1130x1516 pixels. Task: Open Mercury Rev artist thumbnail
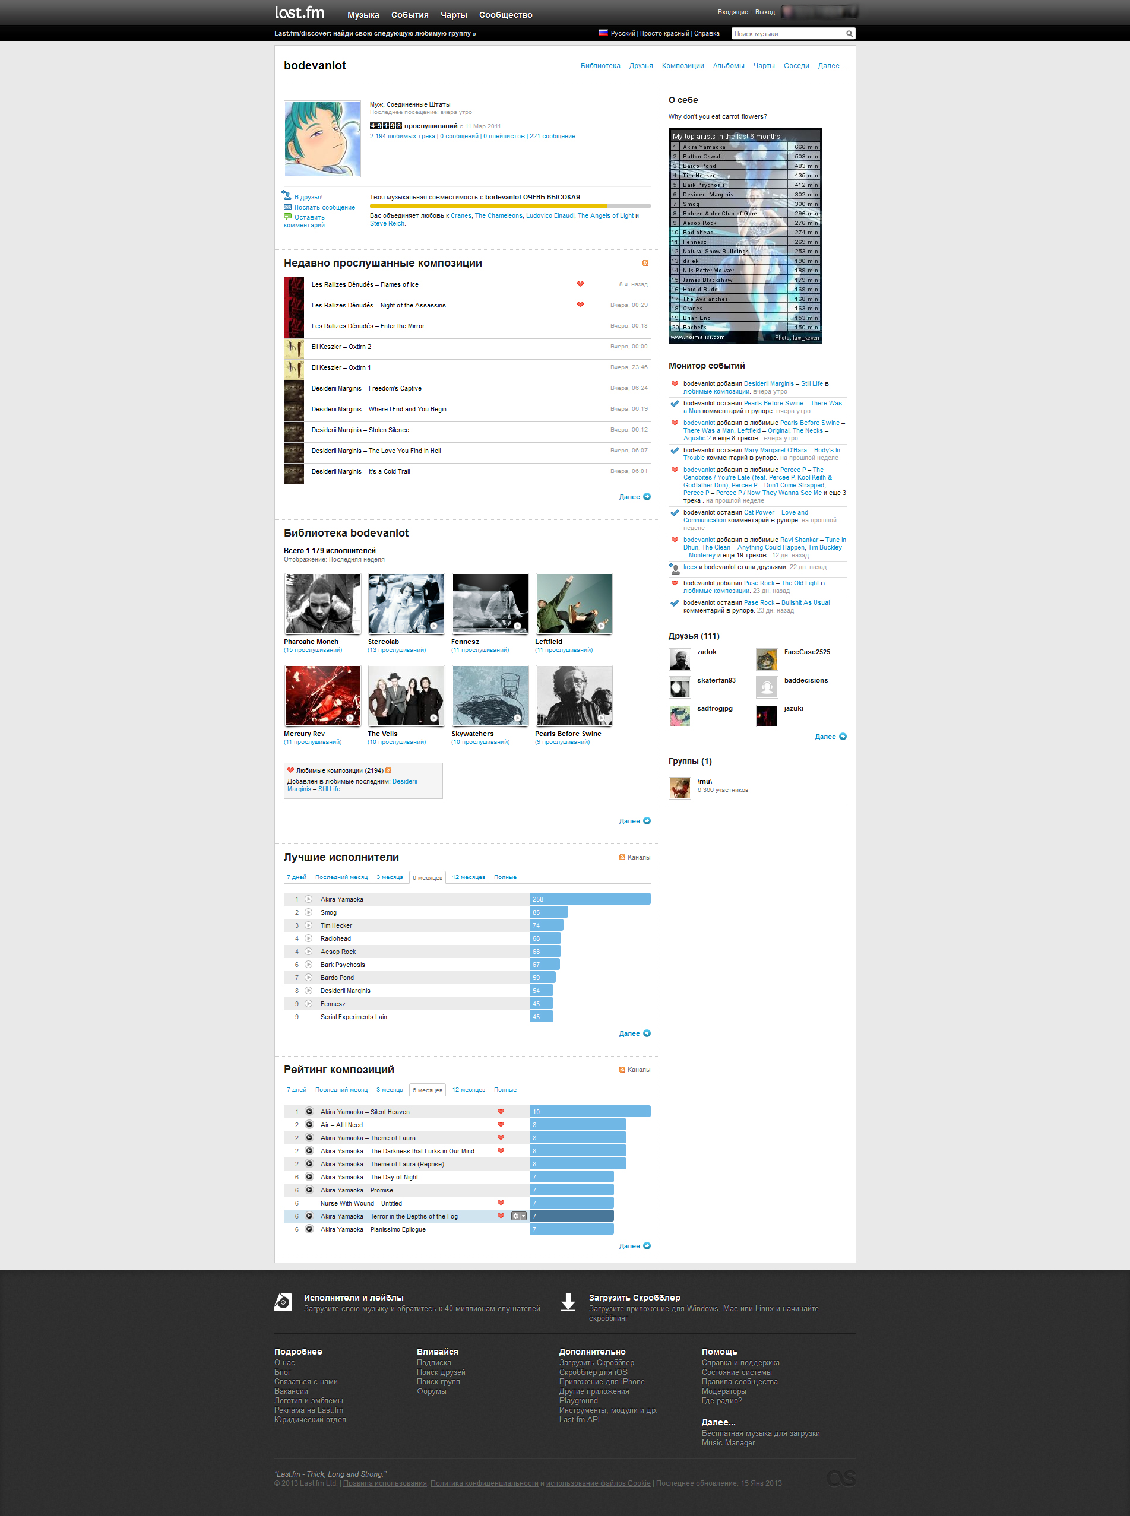pos(323,696)
